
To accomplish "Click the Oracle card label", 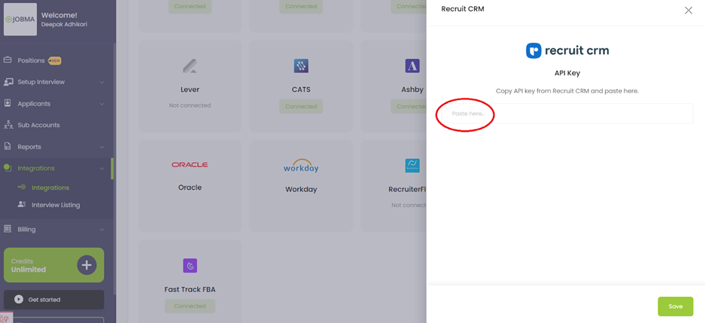I will click(190, 187).
